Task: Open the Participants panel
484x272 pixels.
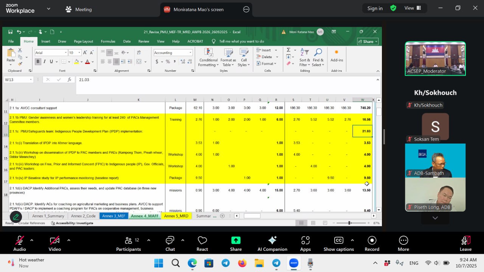Action: point(129,241)
